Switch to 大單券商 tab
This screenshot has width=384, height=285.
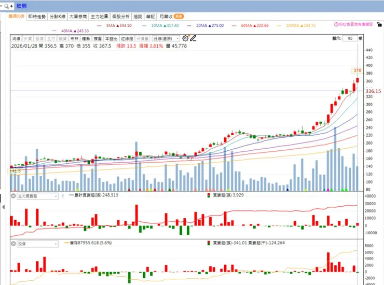point(78,17)
